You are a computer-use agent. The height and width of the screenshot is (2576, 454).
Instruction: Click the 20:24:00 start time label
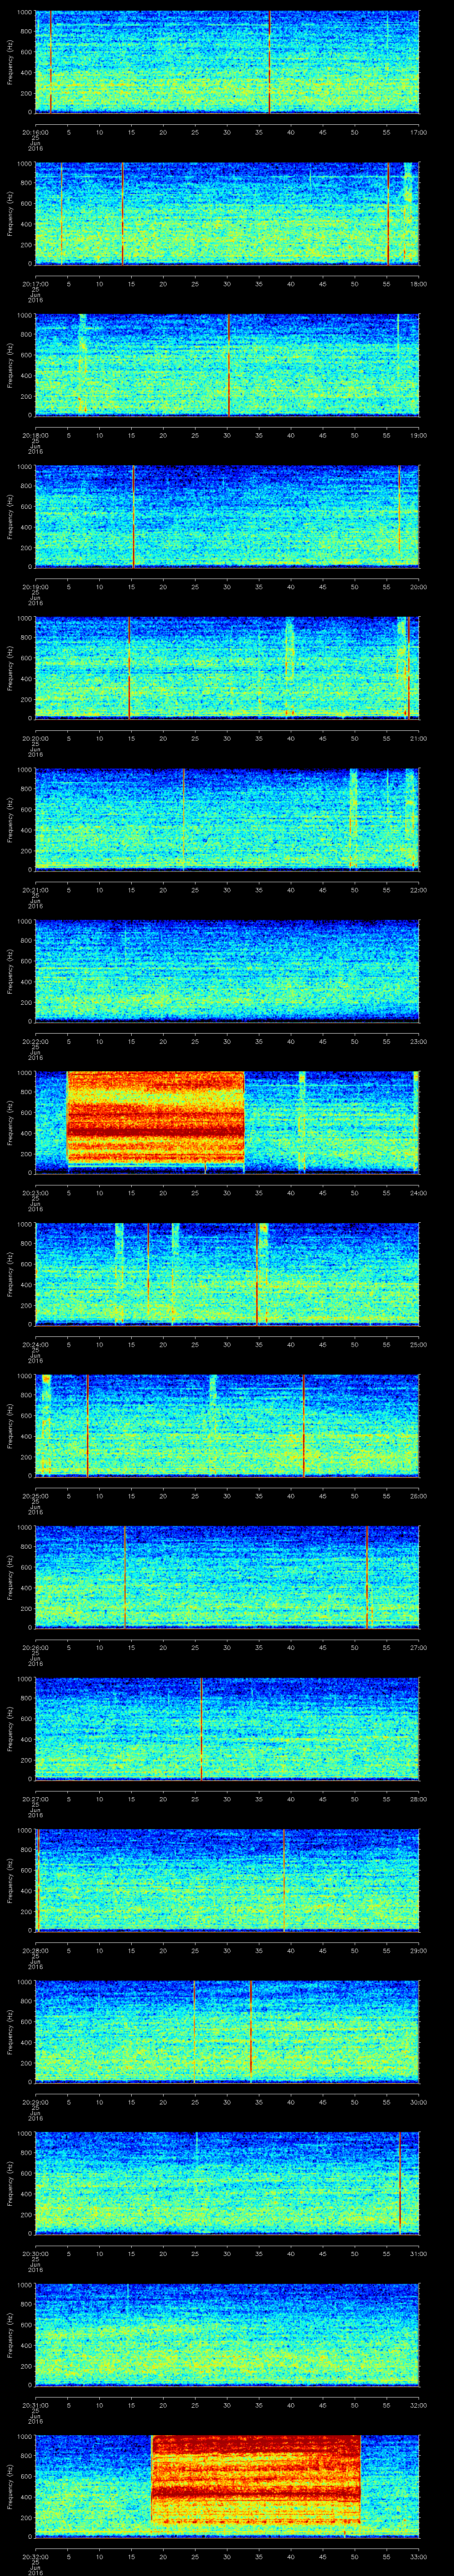(35, 1344)
